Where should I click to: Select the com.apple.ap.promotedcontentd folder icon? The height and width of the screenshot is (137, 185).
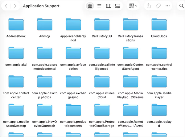pyautogui.click(x=45, y=53)
